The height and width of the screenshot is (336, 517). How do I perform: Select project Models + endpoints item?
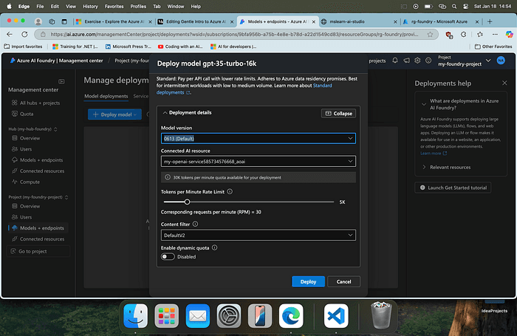38,228
